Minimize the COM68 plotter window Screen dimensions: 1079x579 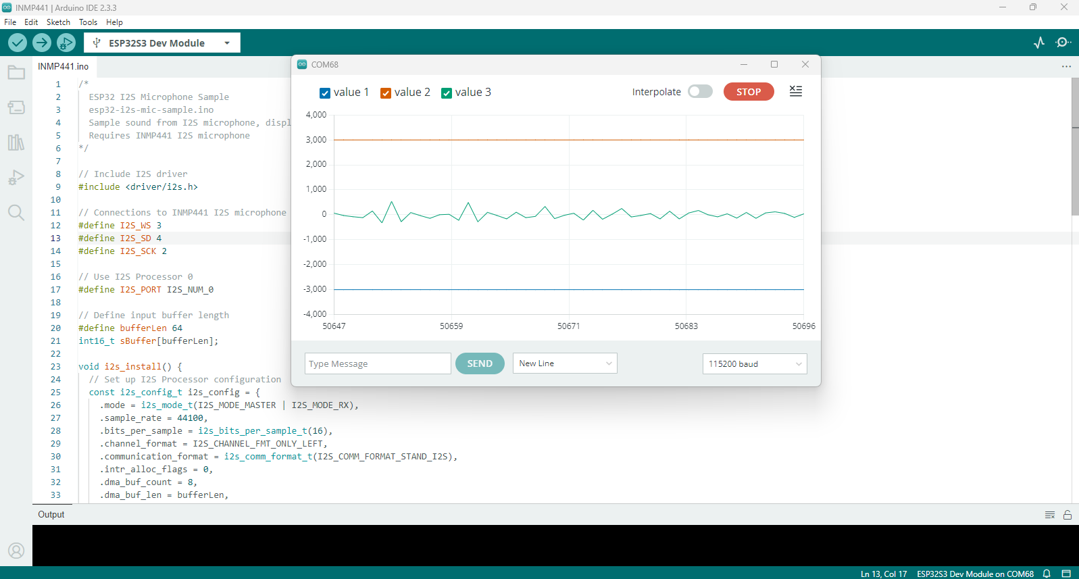coord(744,64)
